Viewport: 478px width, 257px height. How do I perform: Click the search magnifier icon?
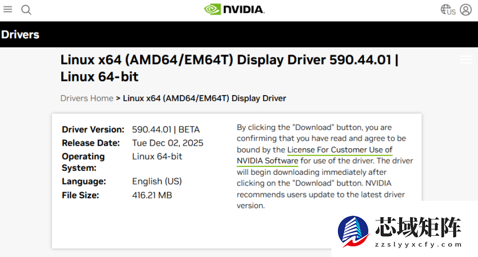point(26,10)
